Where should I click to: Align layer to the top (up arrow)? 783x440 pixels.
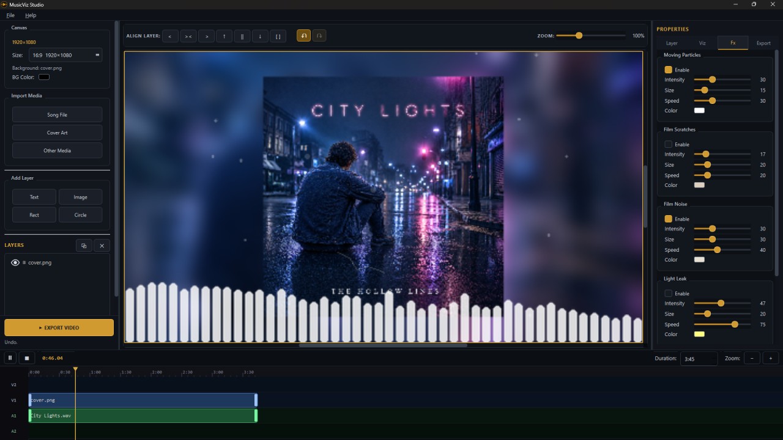[x=225, y=36]
